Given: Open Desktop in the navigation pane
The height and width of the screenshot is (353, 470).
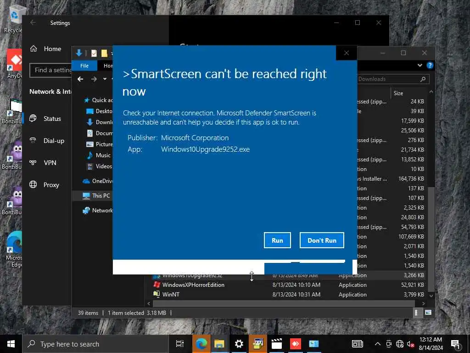Looking at the screenshot, I should click(99, 111).
